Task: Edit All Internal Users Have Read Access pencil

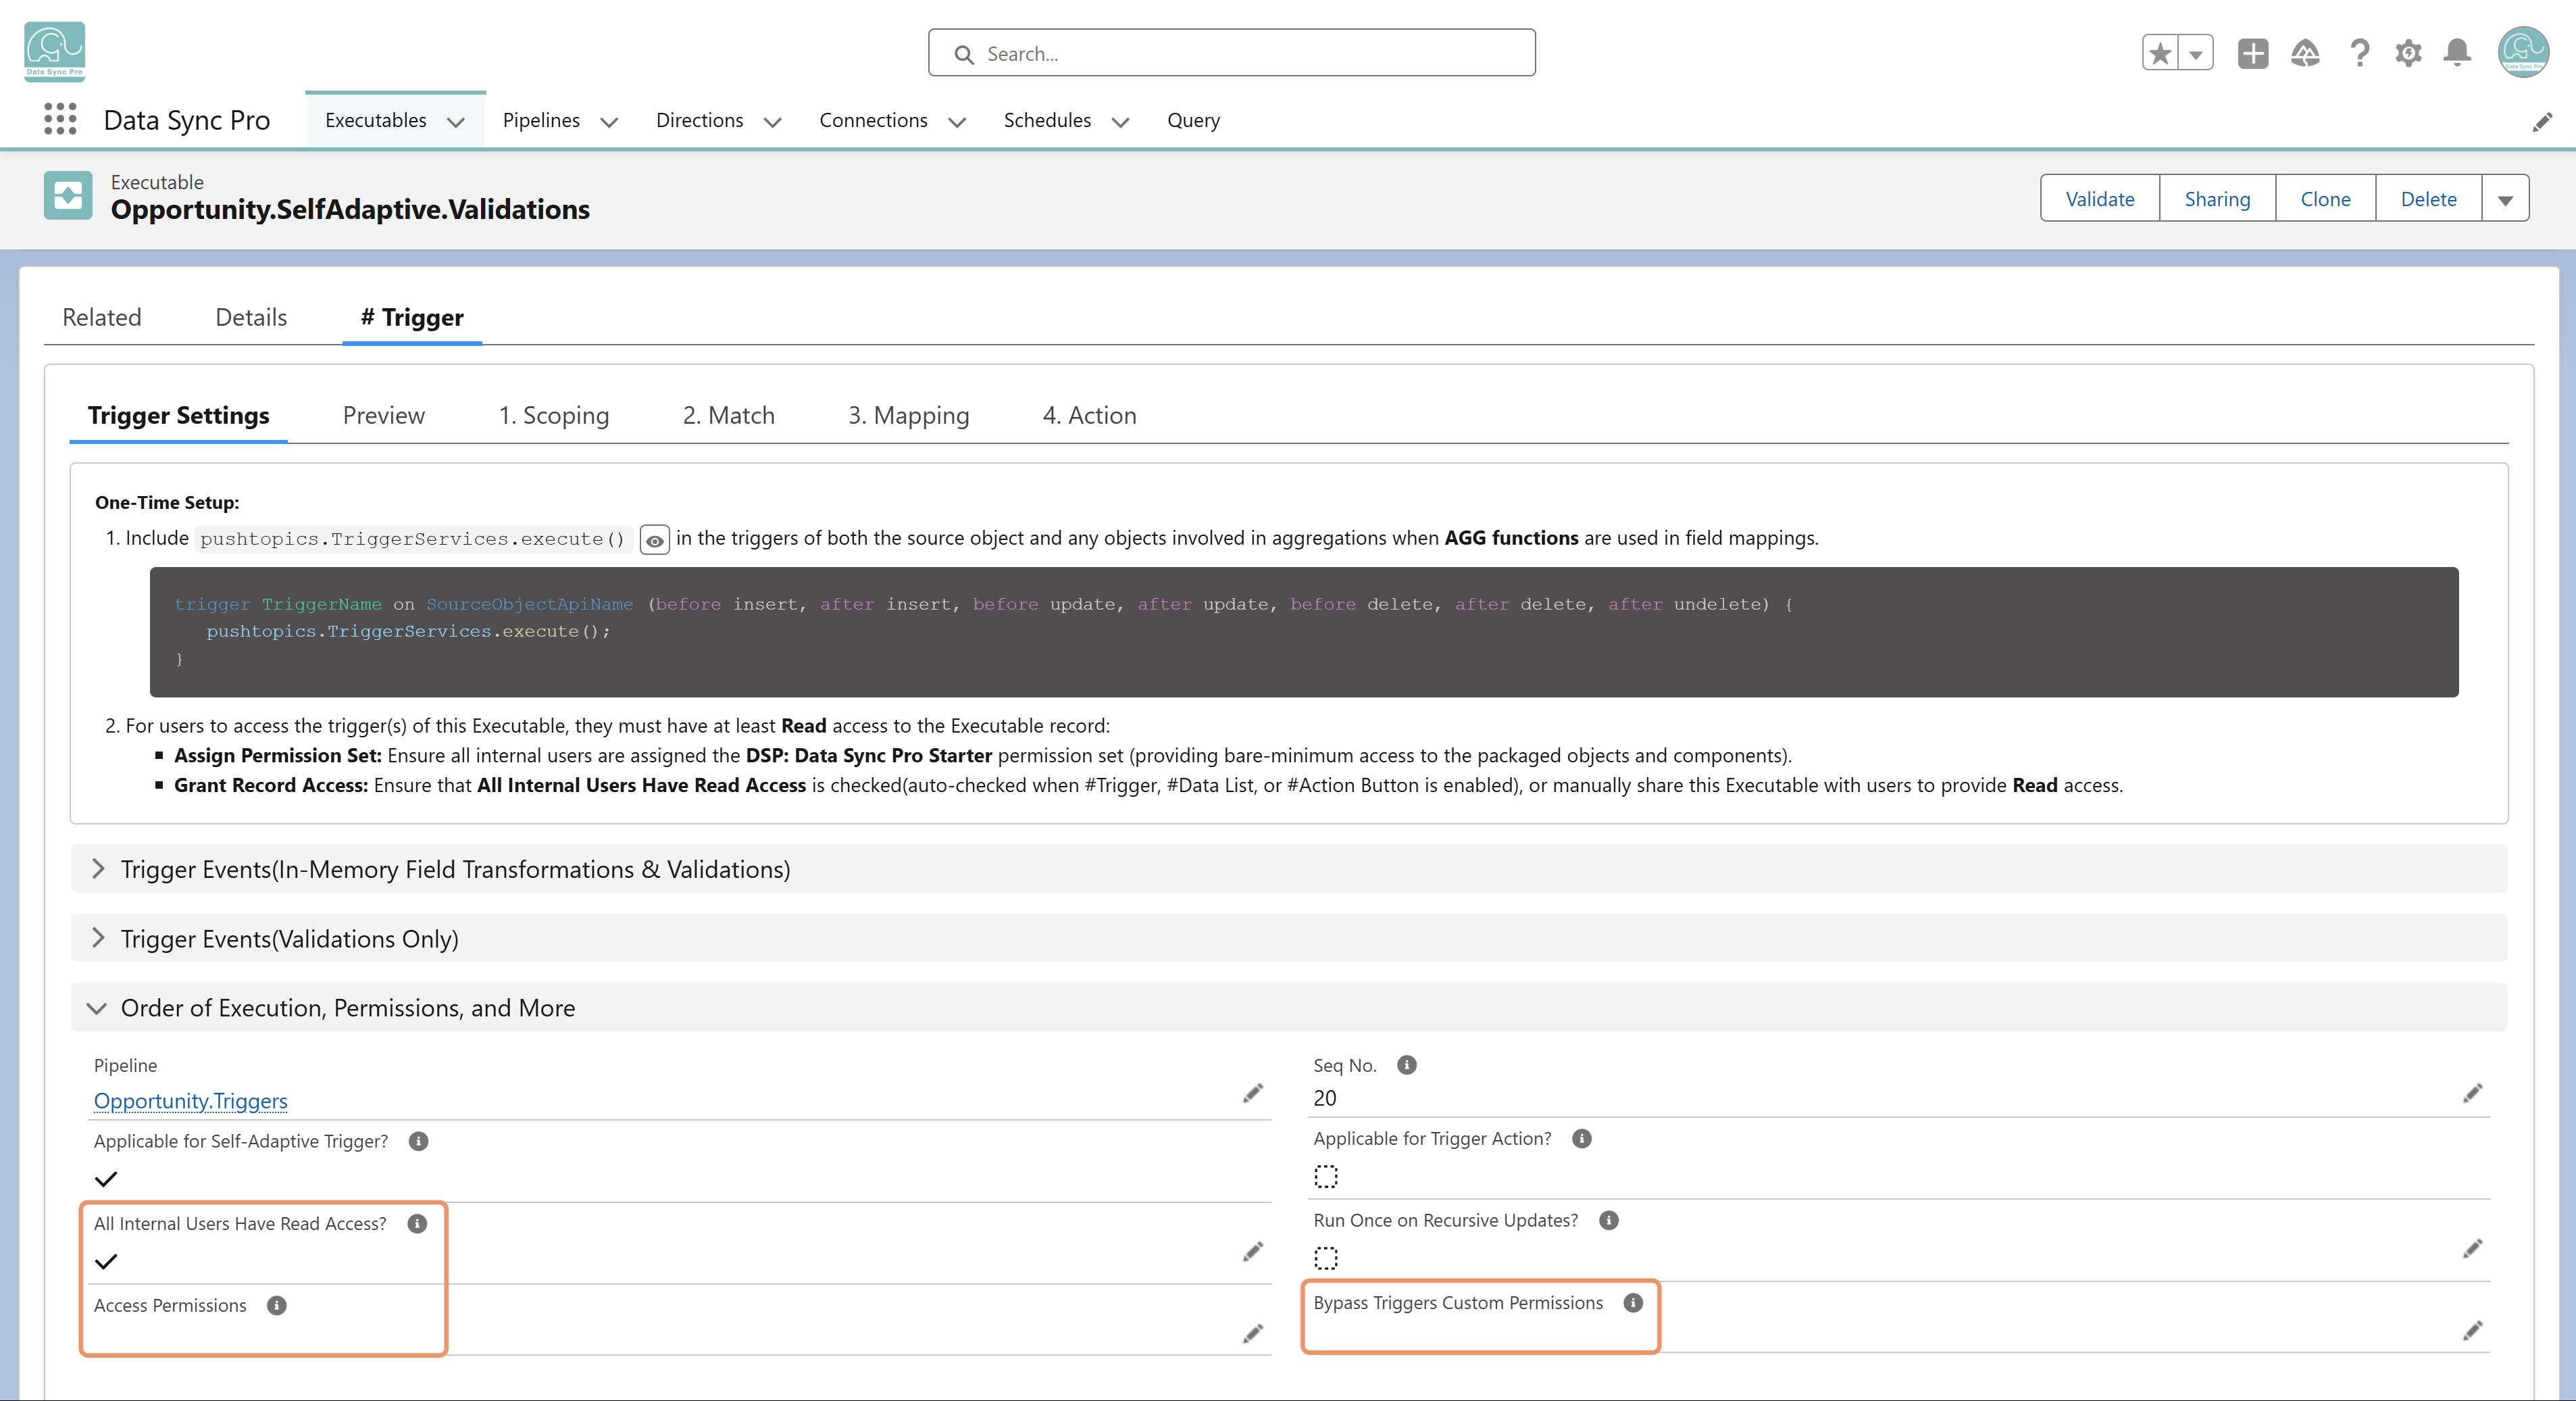Action: [1253, 1251]
